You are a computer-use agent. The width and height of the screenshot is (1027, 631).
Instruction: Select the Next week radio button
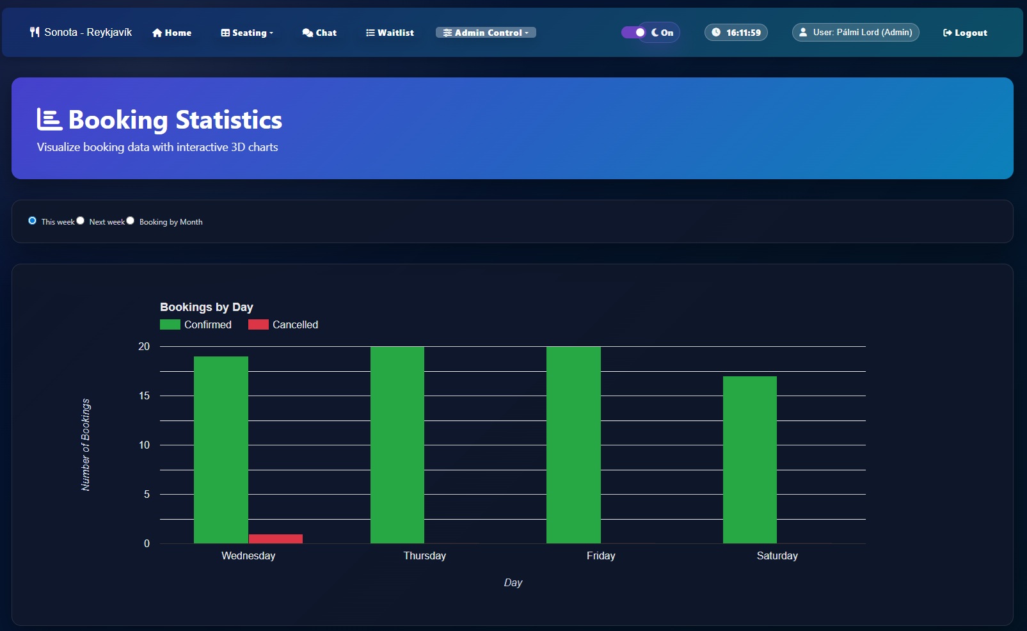tap(81, 221)
